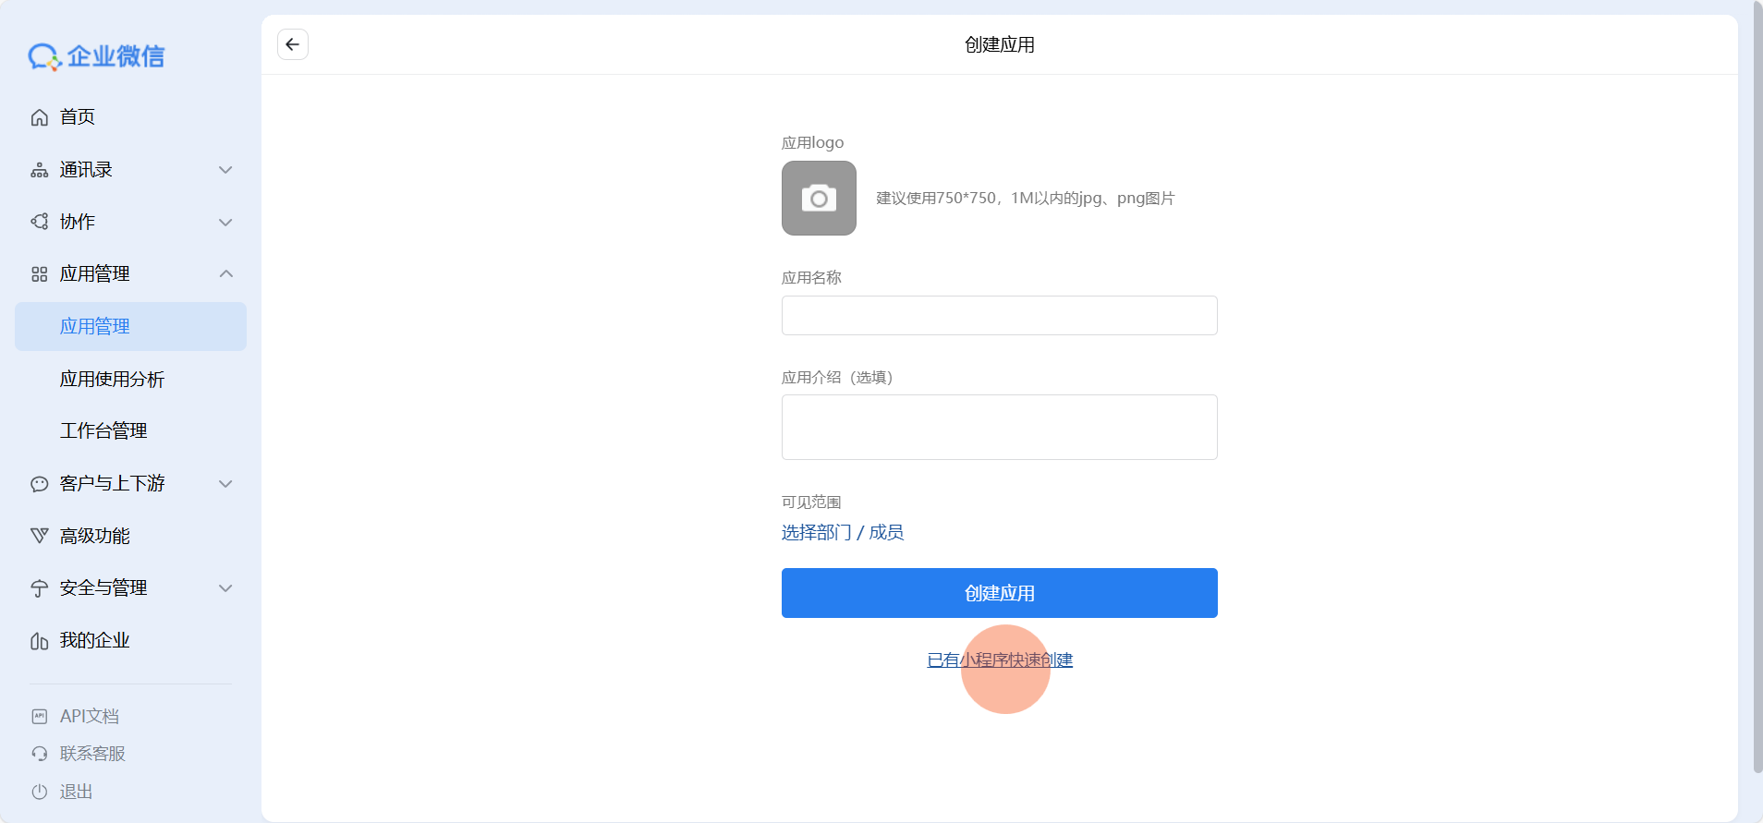Open 首页 home from the sidebar
Viewport: 1763px width, 823px height.
pos(78,117)
